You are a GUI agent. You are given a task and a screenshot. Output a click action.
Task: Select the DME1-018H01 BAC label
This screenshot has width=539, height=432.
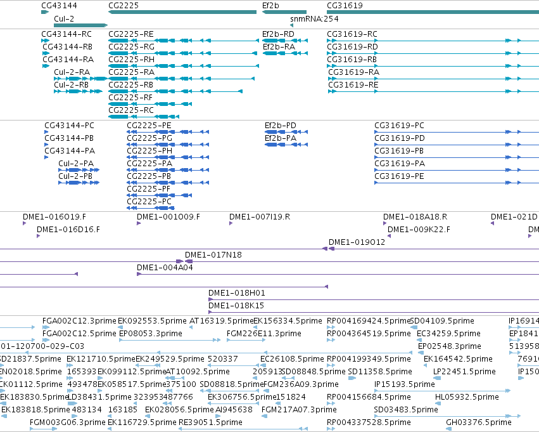[x=237, y=294]
